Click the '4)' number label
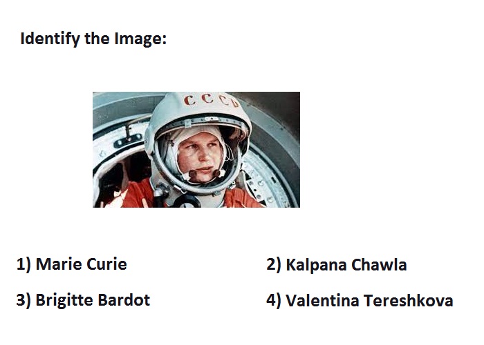Image resolution: width=484 pixels, height=345 pixels. pyautogui.click(x=274, y=301)
